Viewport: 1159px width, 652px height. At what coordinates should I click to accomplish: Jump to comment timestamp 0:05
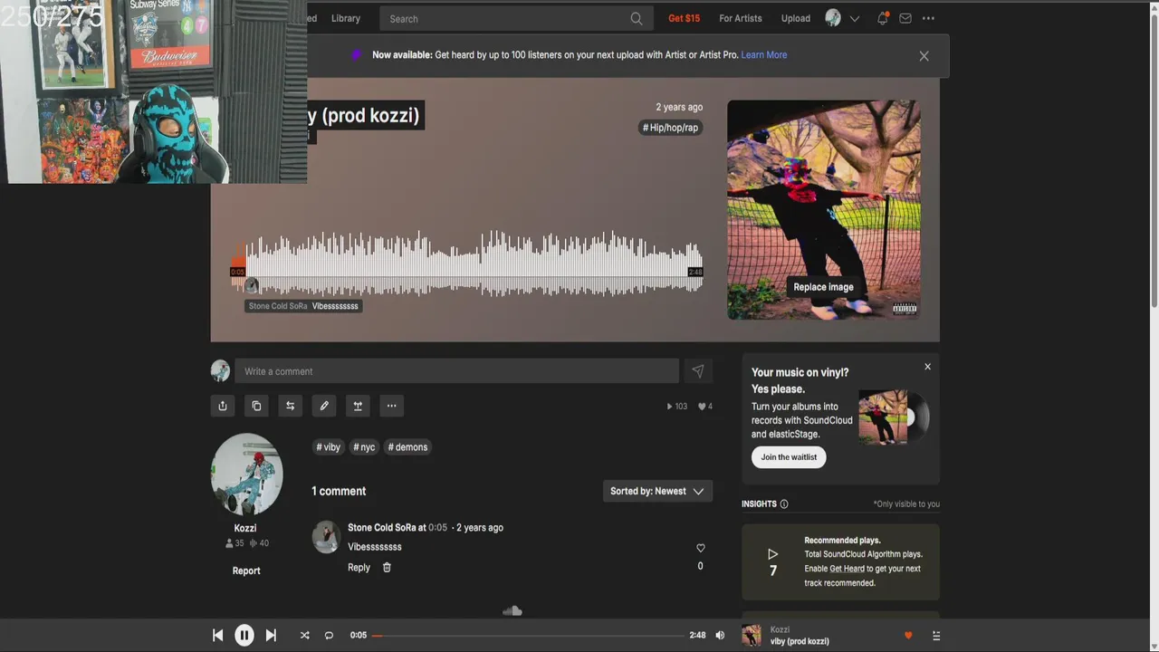pos(437,528)
